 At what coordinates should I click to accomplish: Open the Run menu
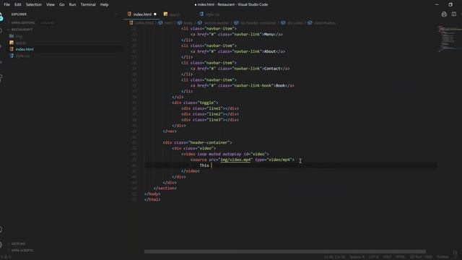(72, 4)
